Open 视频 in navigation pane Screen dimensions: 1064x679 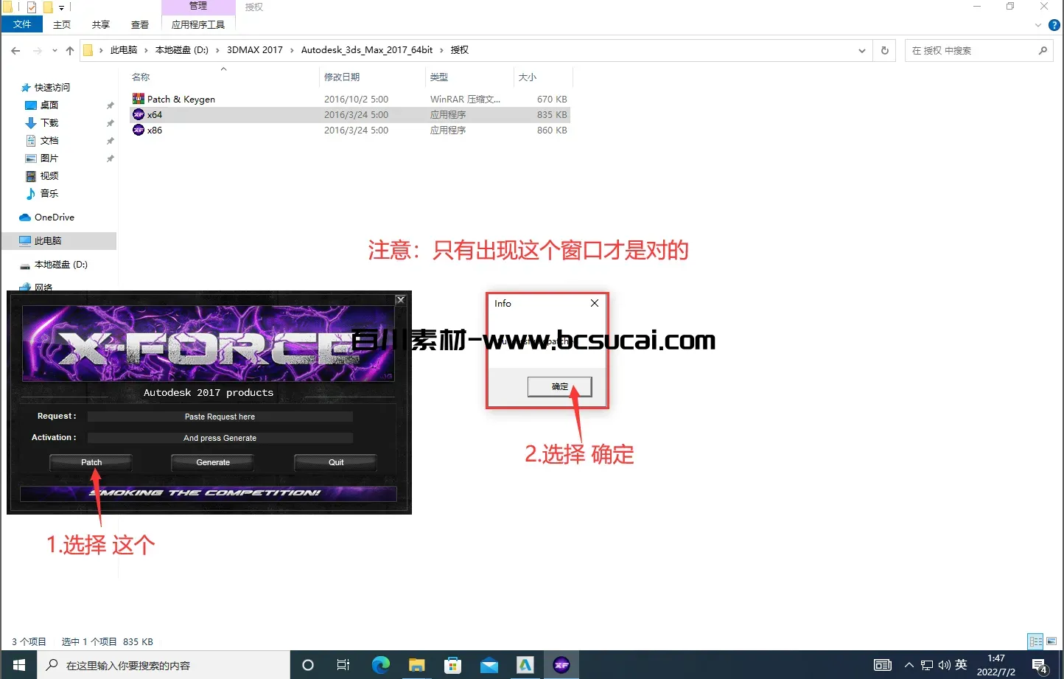(49, 175)
